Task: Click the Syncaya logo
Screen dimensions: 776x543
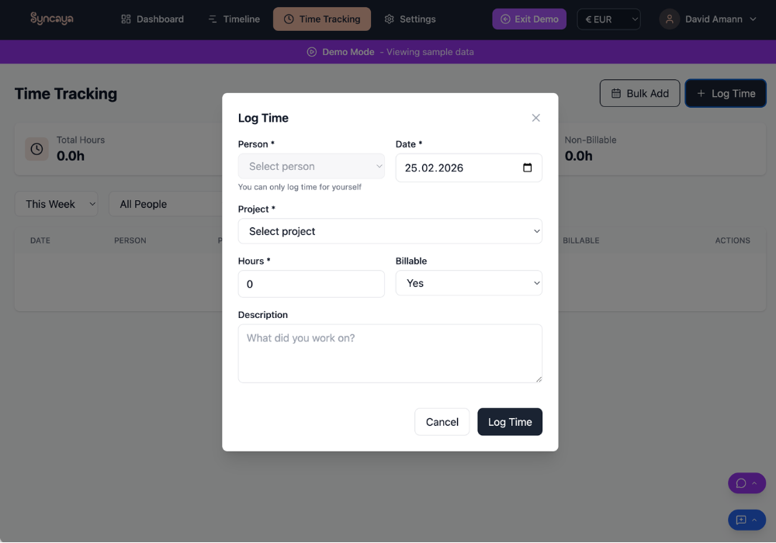Action: pyautogui.click(x=52, y=19)
